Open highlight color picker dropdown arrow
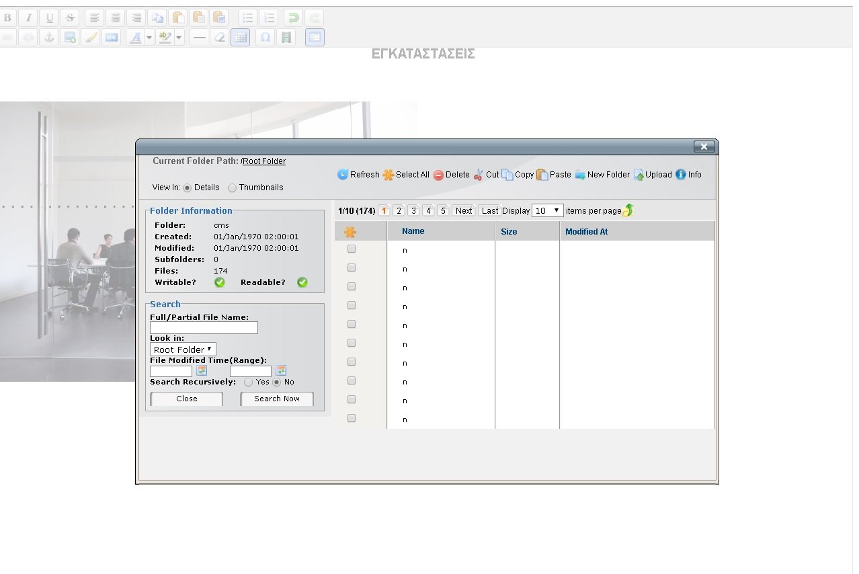 tap(179, 38)
